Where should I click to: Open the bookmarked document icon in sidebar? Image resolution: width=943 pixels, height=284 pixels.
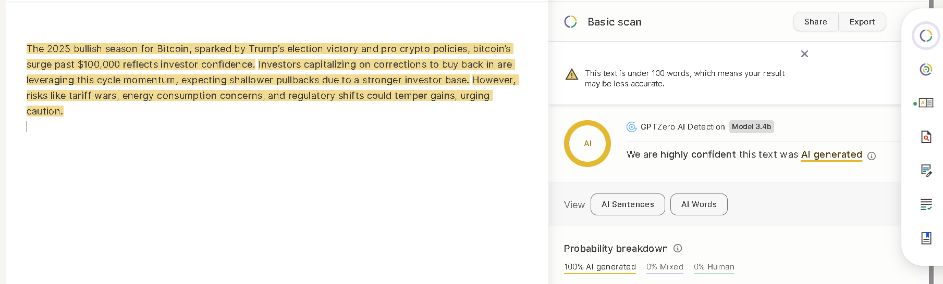pyautogui.click(x=926, y=238)
